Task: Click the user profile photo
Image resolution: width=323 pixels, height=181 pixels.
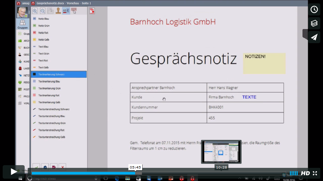Action: [22, 12]
